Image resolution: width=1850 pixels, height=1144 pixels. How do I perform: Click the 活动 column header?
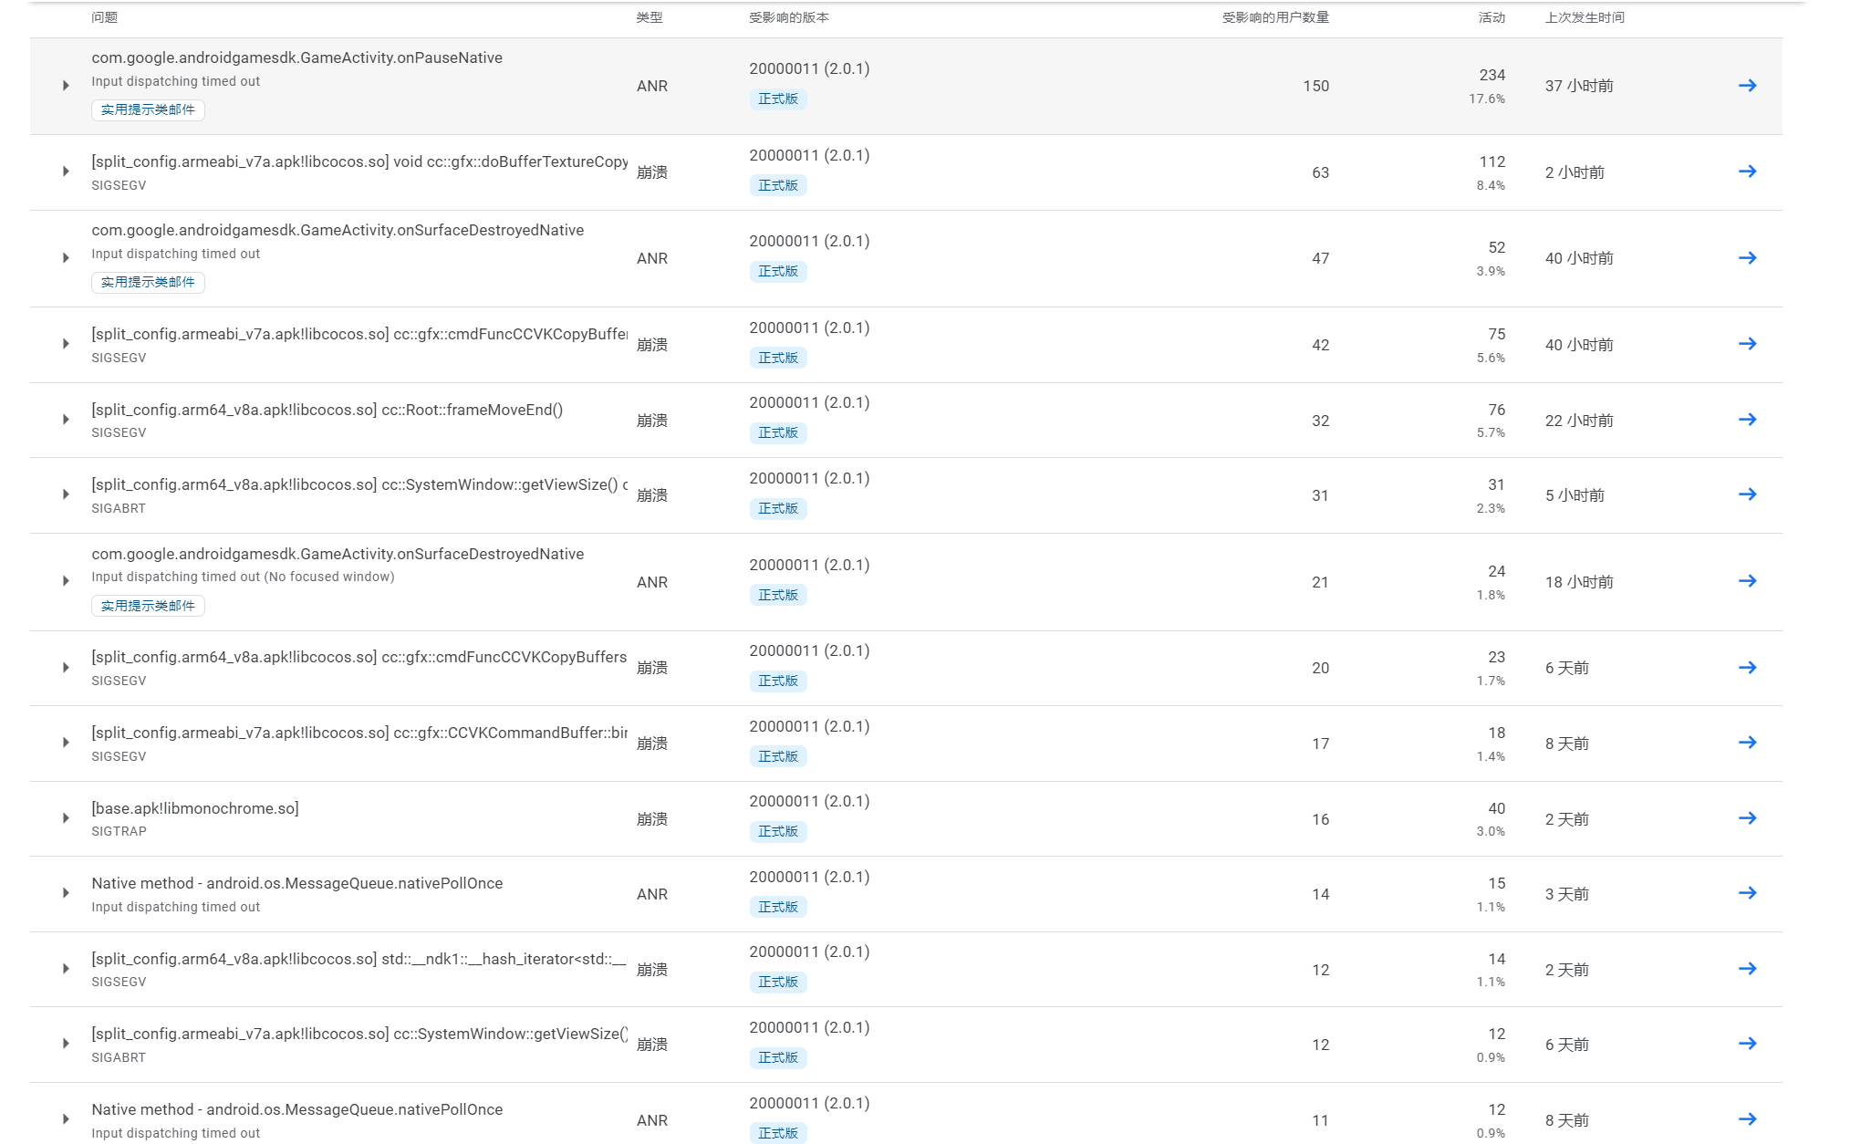[x=1491, y=17]
